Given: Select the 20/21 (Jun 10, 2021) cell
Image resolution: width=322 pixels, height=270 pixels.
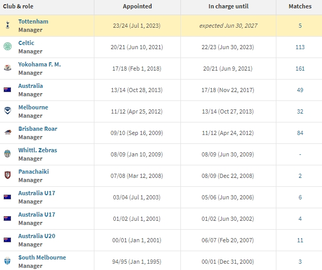Looking at the screenshot, I should 136,47.
